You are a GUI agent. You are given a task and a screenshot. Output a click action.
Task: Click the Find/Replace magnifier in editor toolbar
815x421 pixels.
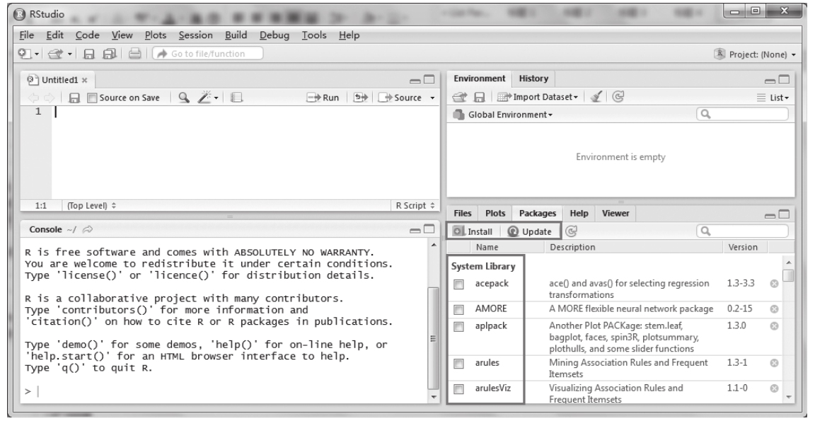point(183,97)
